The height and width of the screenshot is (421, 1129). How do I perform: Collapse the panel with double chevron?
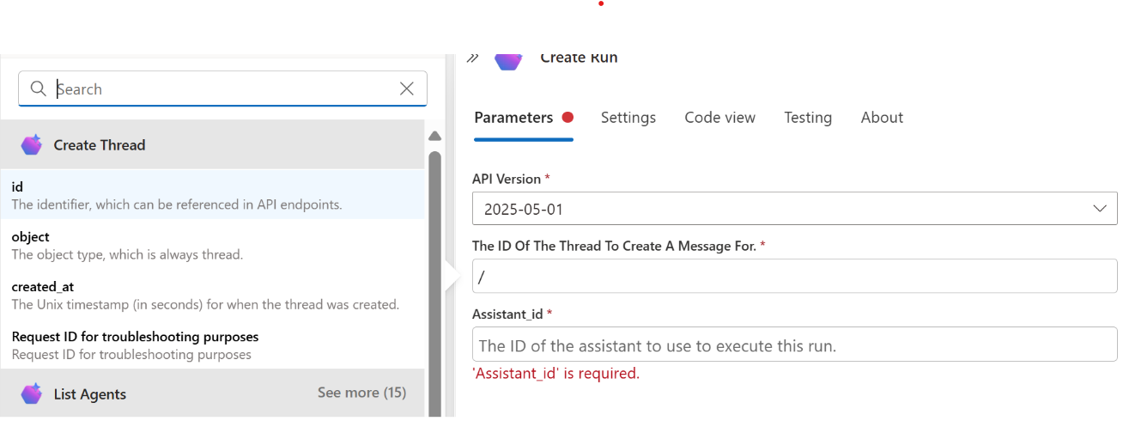[x=472, y=58]
